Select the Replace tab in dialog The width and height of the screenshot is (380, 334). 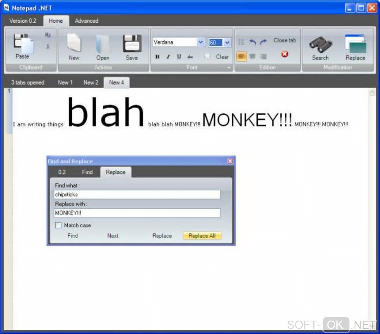116,172
